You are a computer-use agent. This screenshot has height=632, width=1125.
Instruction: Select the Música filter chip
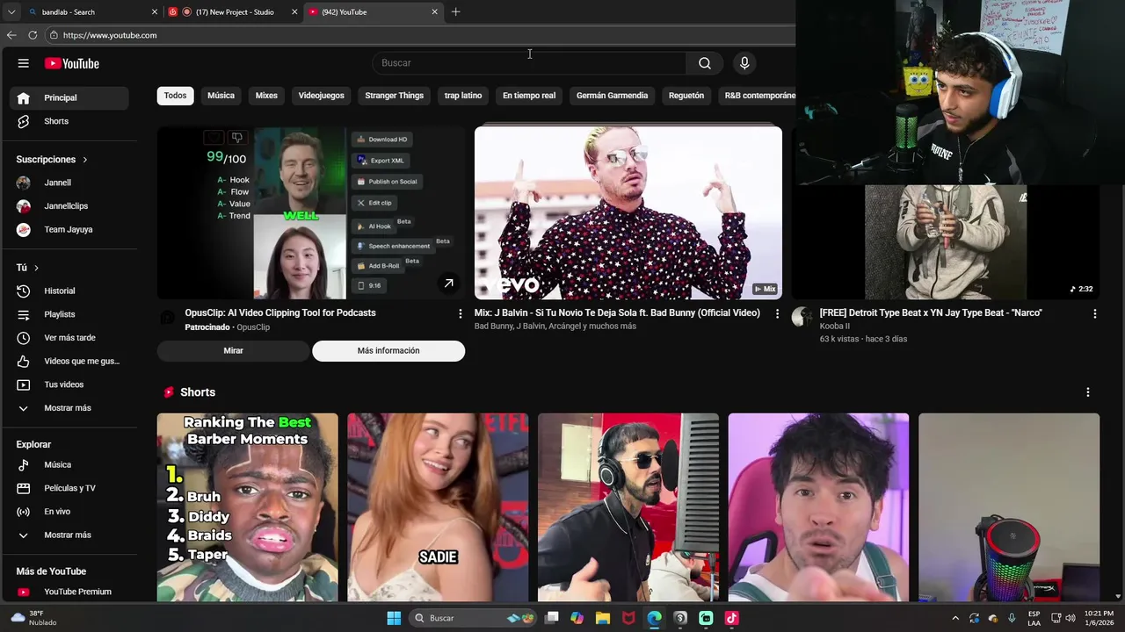221,96
